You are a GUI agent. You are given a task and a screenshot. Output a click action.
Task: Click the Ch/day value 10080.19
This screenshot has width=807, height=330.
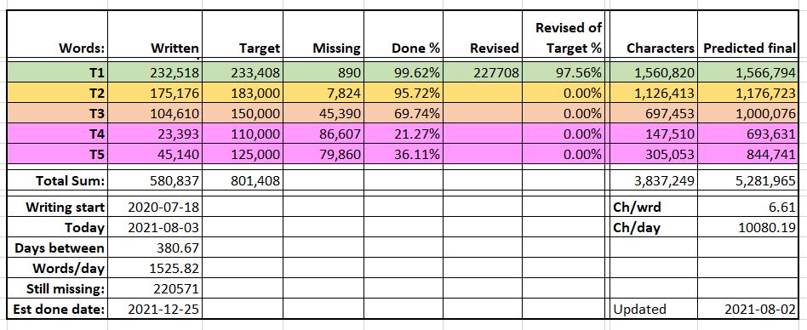pos(747,227)
